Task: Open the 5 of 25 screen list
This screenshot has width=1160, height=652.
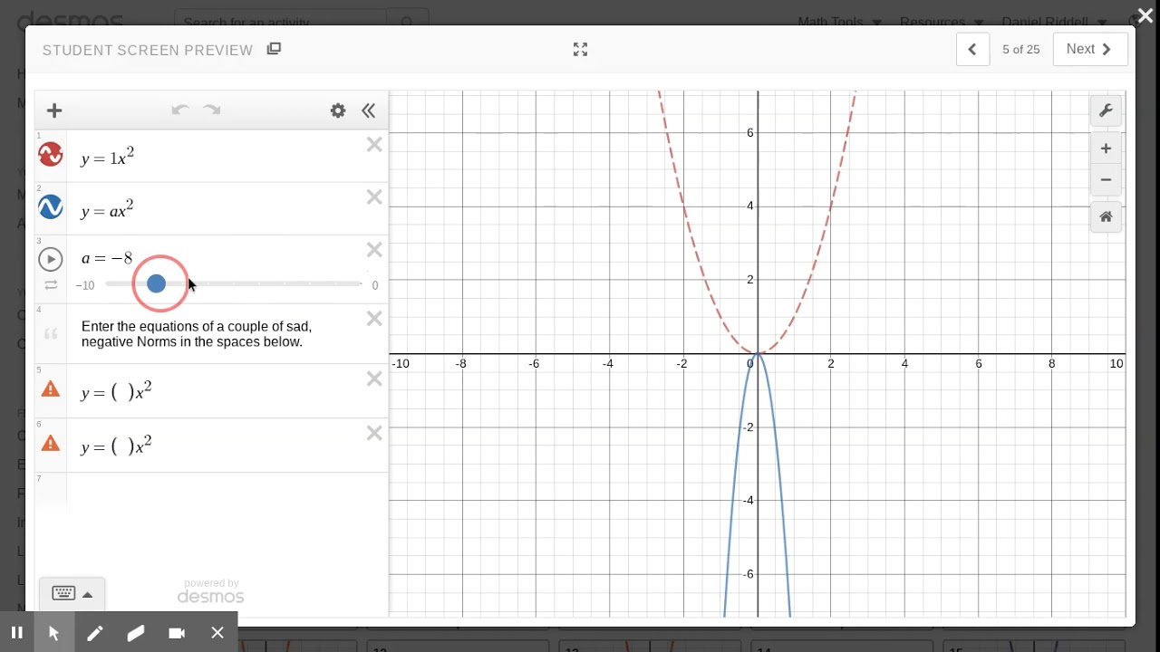Action: click(1021, 49)
